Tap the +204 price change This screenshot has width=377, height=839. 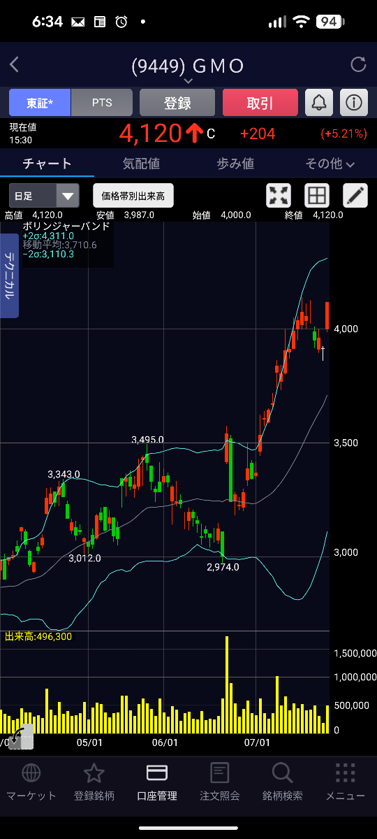coord(257,134)
